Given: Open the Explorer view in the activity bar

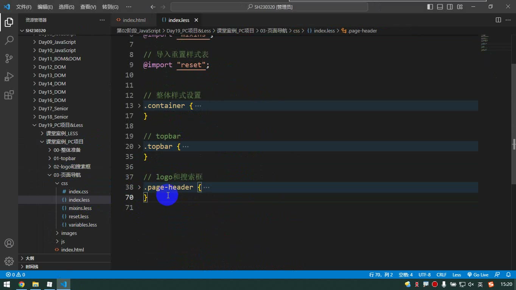Looking at the screenshot, I should pos(9,22).
